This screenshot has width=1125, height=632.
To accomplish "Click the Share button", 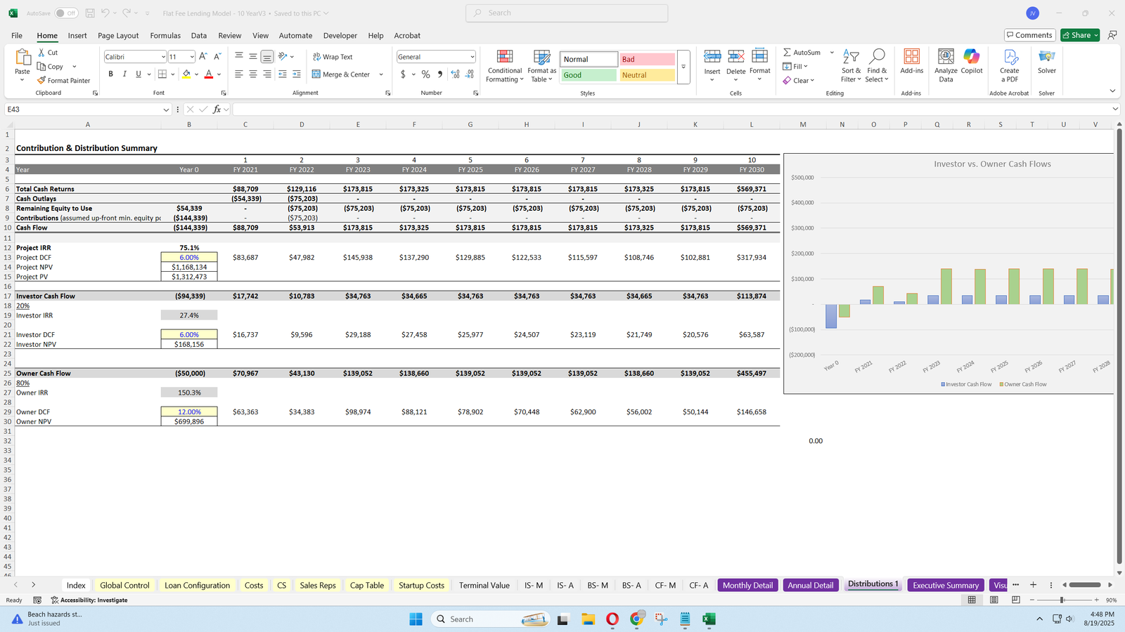I will pyautogui.click(x=1076, y=35).
